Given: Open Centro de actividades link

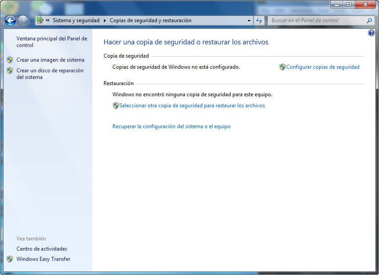Looking at the screenshot, I should pos(42,249).
